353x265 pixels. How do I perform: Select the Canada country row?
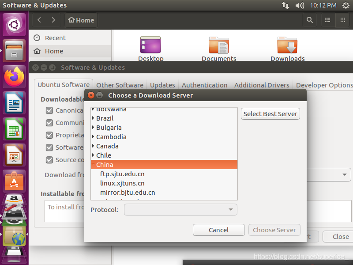click(x=164, y=146)
